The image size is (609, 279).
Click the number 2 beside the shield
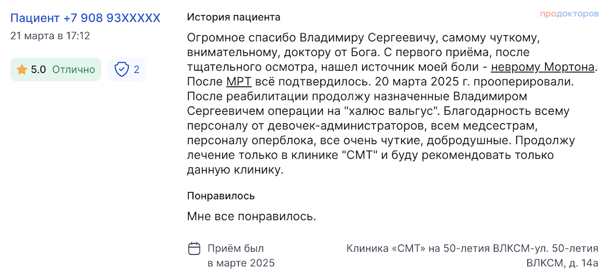[136, 69]
